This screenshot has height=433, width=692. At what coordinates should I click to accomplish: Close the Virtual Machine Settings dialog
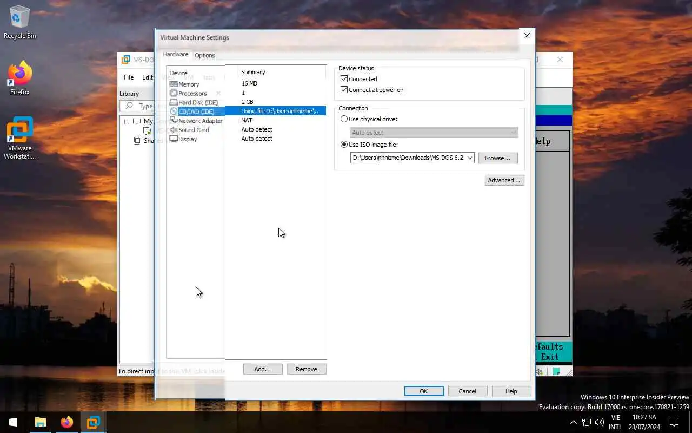click(527, 36)
